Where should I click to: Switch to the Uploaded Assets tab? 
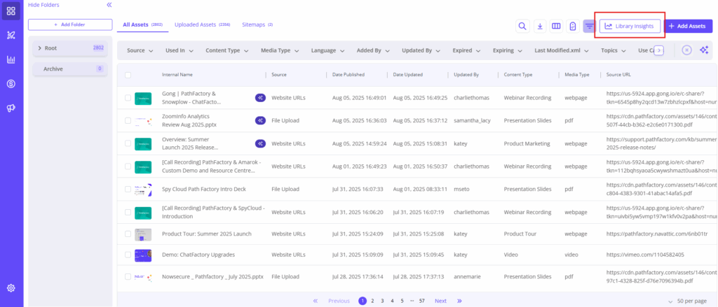(x=202, y=24)
